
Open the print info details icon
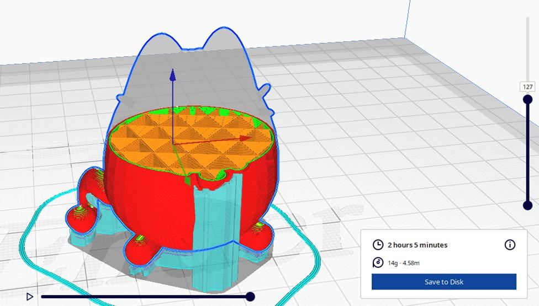coord(510,245)
